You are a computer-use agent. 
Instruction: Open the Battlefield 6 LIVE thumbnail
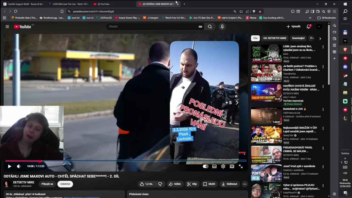click(266, 116)
